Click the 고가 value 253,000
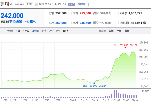 85,13
